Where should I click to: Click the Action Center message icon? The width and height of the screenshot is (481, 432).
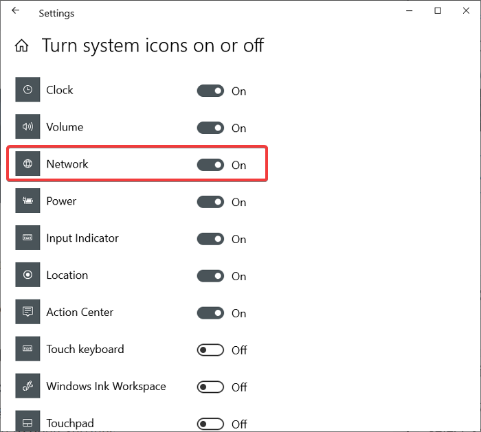pos(27,312)
